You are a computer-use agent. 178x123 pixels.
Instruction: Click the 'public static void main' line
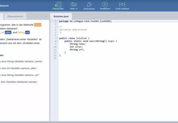(x=91, y=41)
